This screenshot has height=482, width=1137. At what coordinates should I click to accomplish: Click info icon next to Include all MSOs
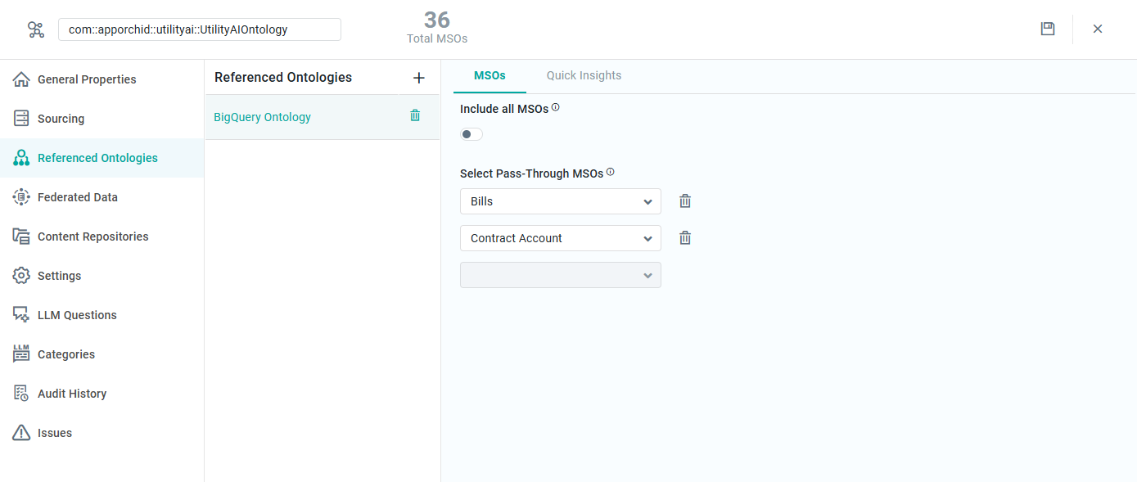tap(556, 107)
